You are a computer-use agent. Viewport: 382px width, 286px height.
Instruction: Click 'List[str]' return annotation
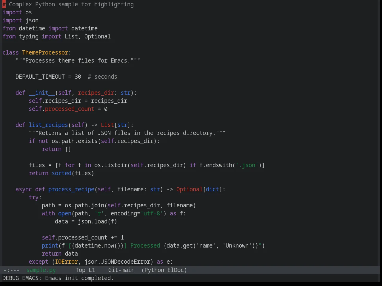[115, 125]
